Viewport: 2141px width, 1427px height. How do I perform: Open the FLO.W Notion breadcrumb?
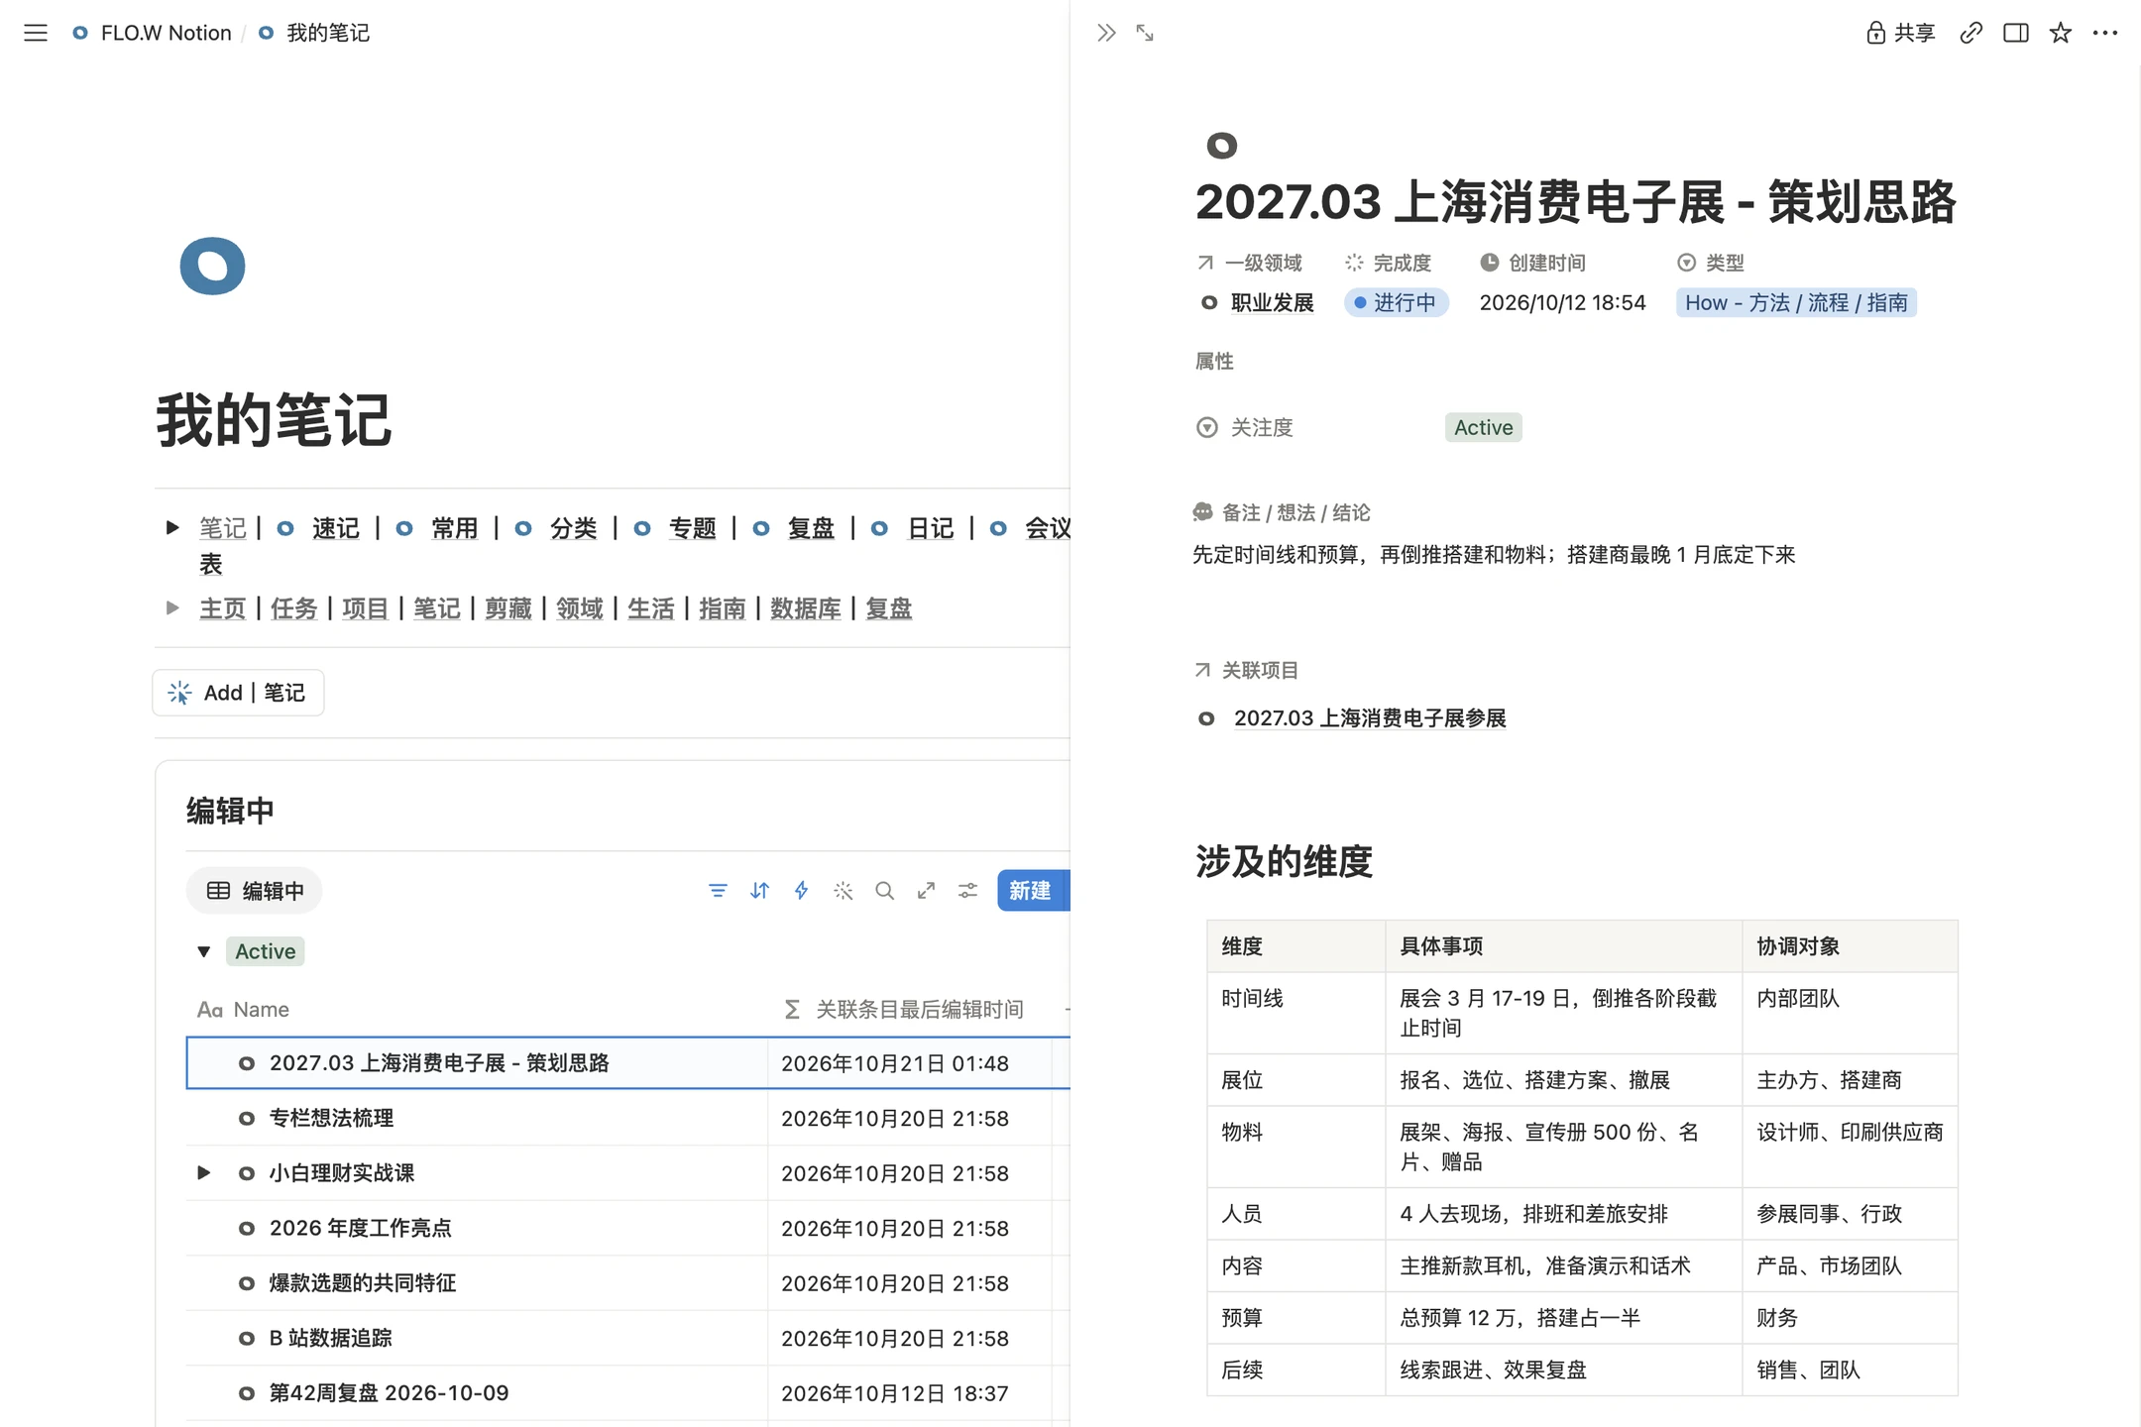[152, 33]
